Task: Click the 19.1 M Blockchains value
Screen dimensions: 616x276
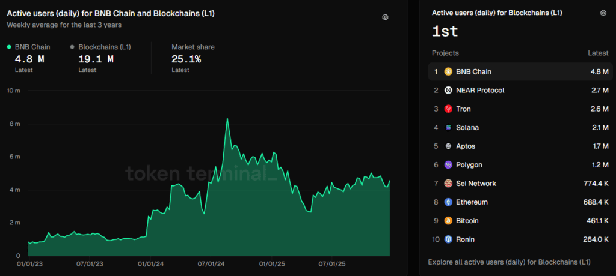Action: pos(96,59)
